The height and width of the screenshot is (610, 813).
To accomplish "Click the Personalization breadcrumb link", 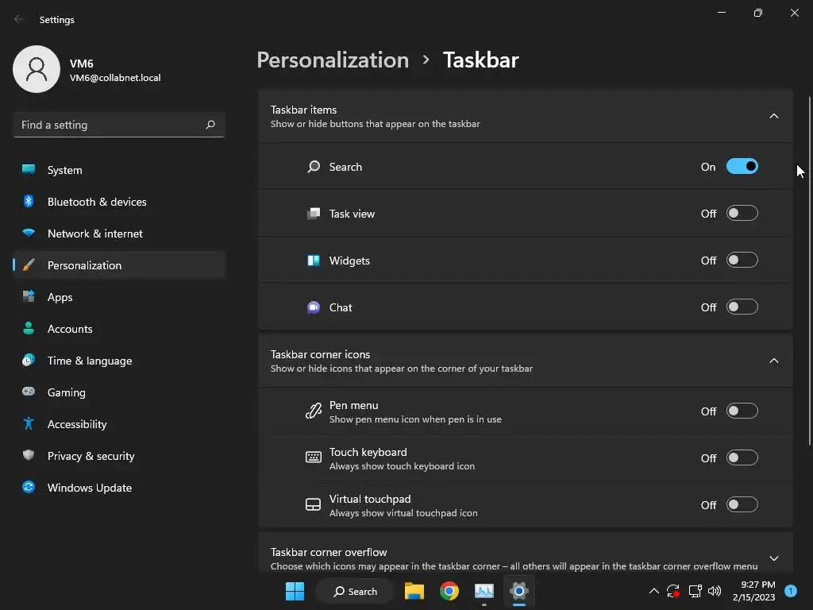I will (333, 60).
